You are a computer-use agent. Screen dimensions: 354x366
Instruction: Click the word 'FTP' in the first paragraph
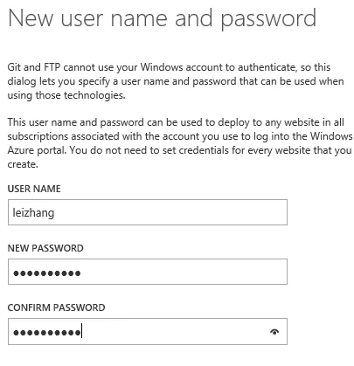[52, 67]
